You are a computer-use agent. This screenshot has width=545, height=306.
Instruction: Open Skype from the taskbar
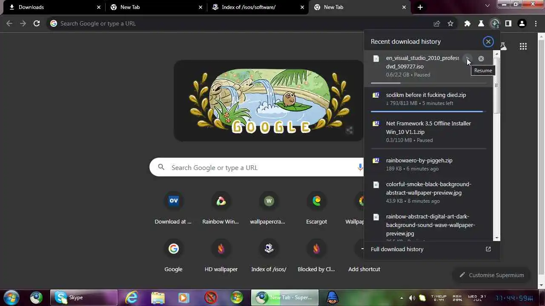(83, 297)
